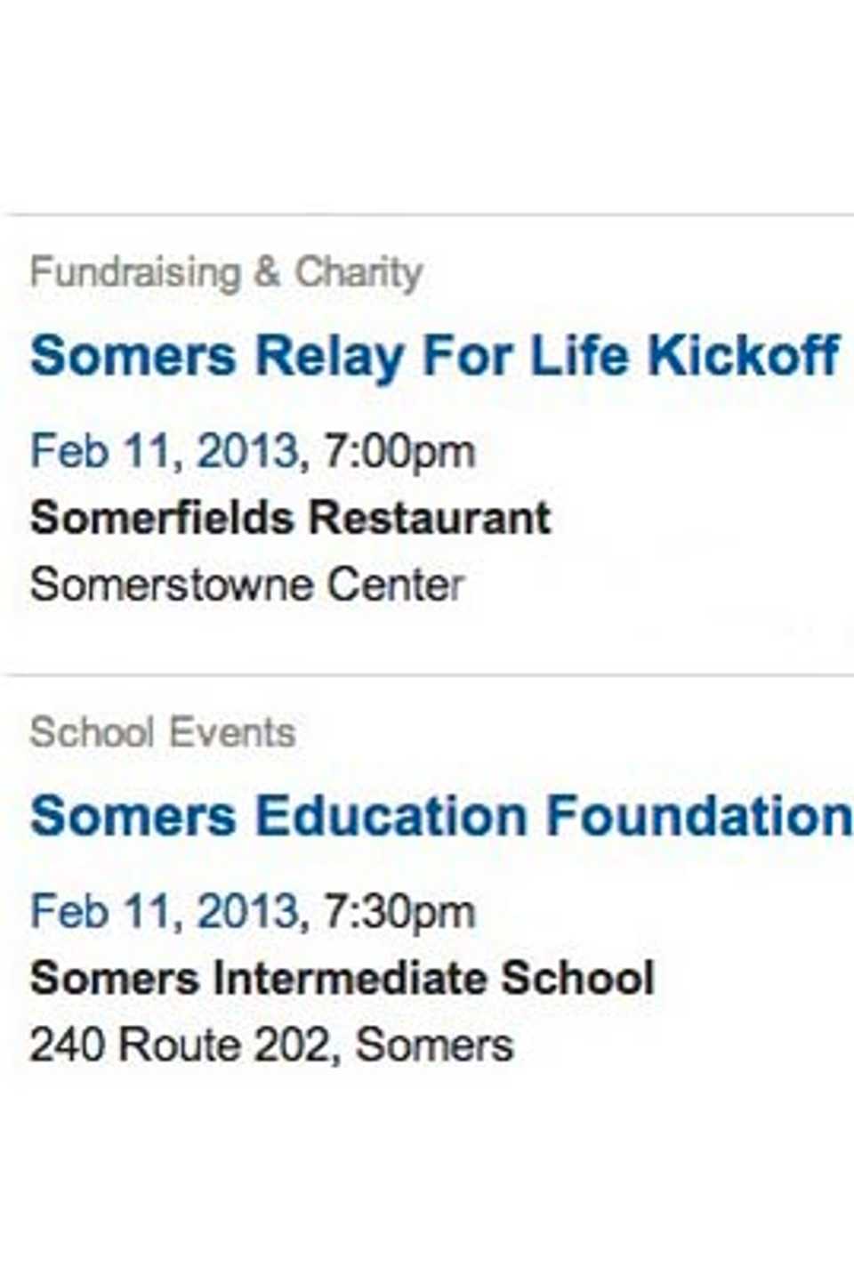Open the Somers Relay For Life Kickoff event
This screenshot has height=1283, width=854.
(434, 358)
